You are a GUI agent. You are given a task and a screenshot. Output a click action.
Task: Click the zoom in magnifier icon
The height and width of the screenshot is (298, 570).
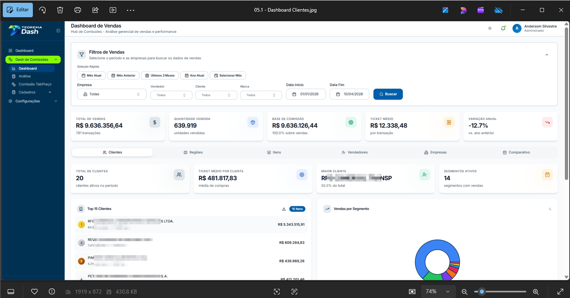click(x=536, y=292)
